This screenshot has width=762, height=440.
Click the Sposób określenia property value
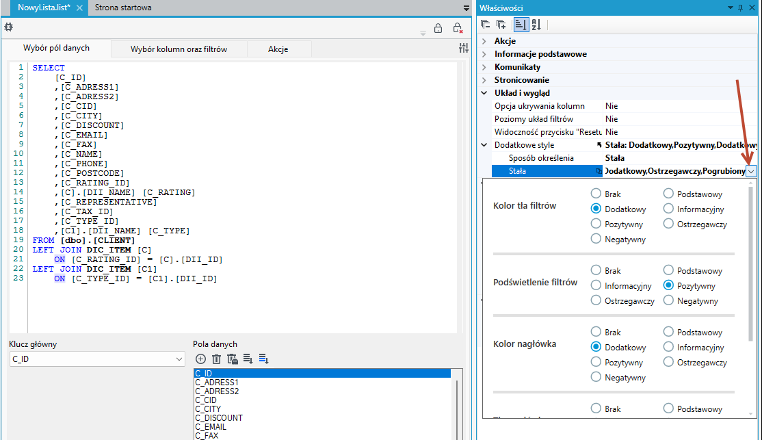click(x=681, y=158)
